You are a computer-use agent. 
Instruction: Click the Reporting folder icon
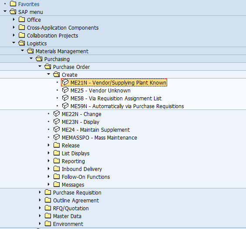(57, 161)
